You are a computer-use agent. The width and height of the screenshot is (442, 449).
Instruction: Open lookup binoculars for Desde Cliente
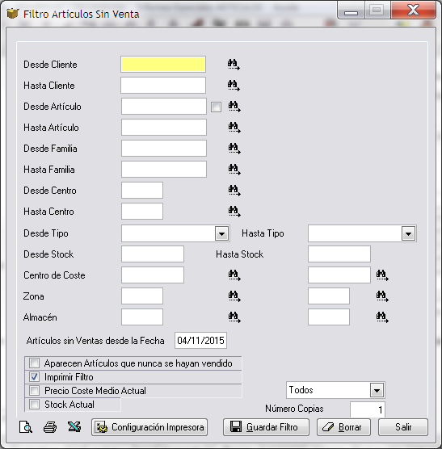234,65
